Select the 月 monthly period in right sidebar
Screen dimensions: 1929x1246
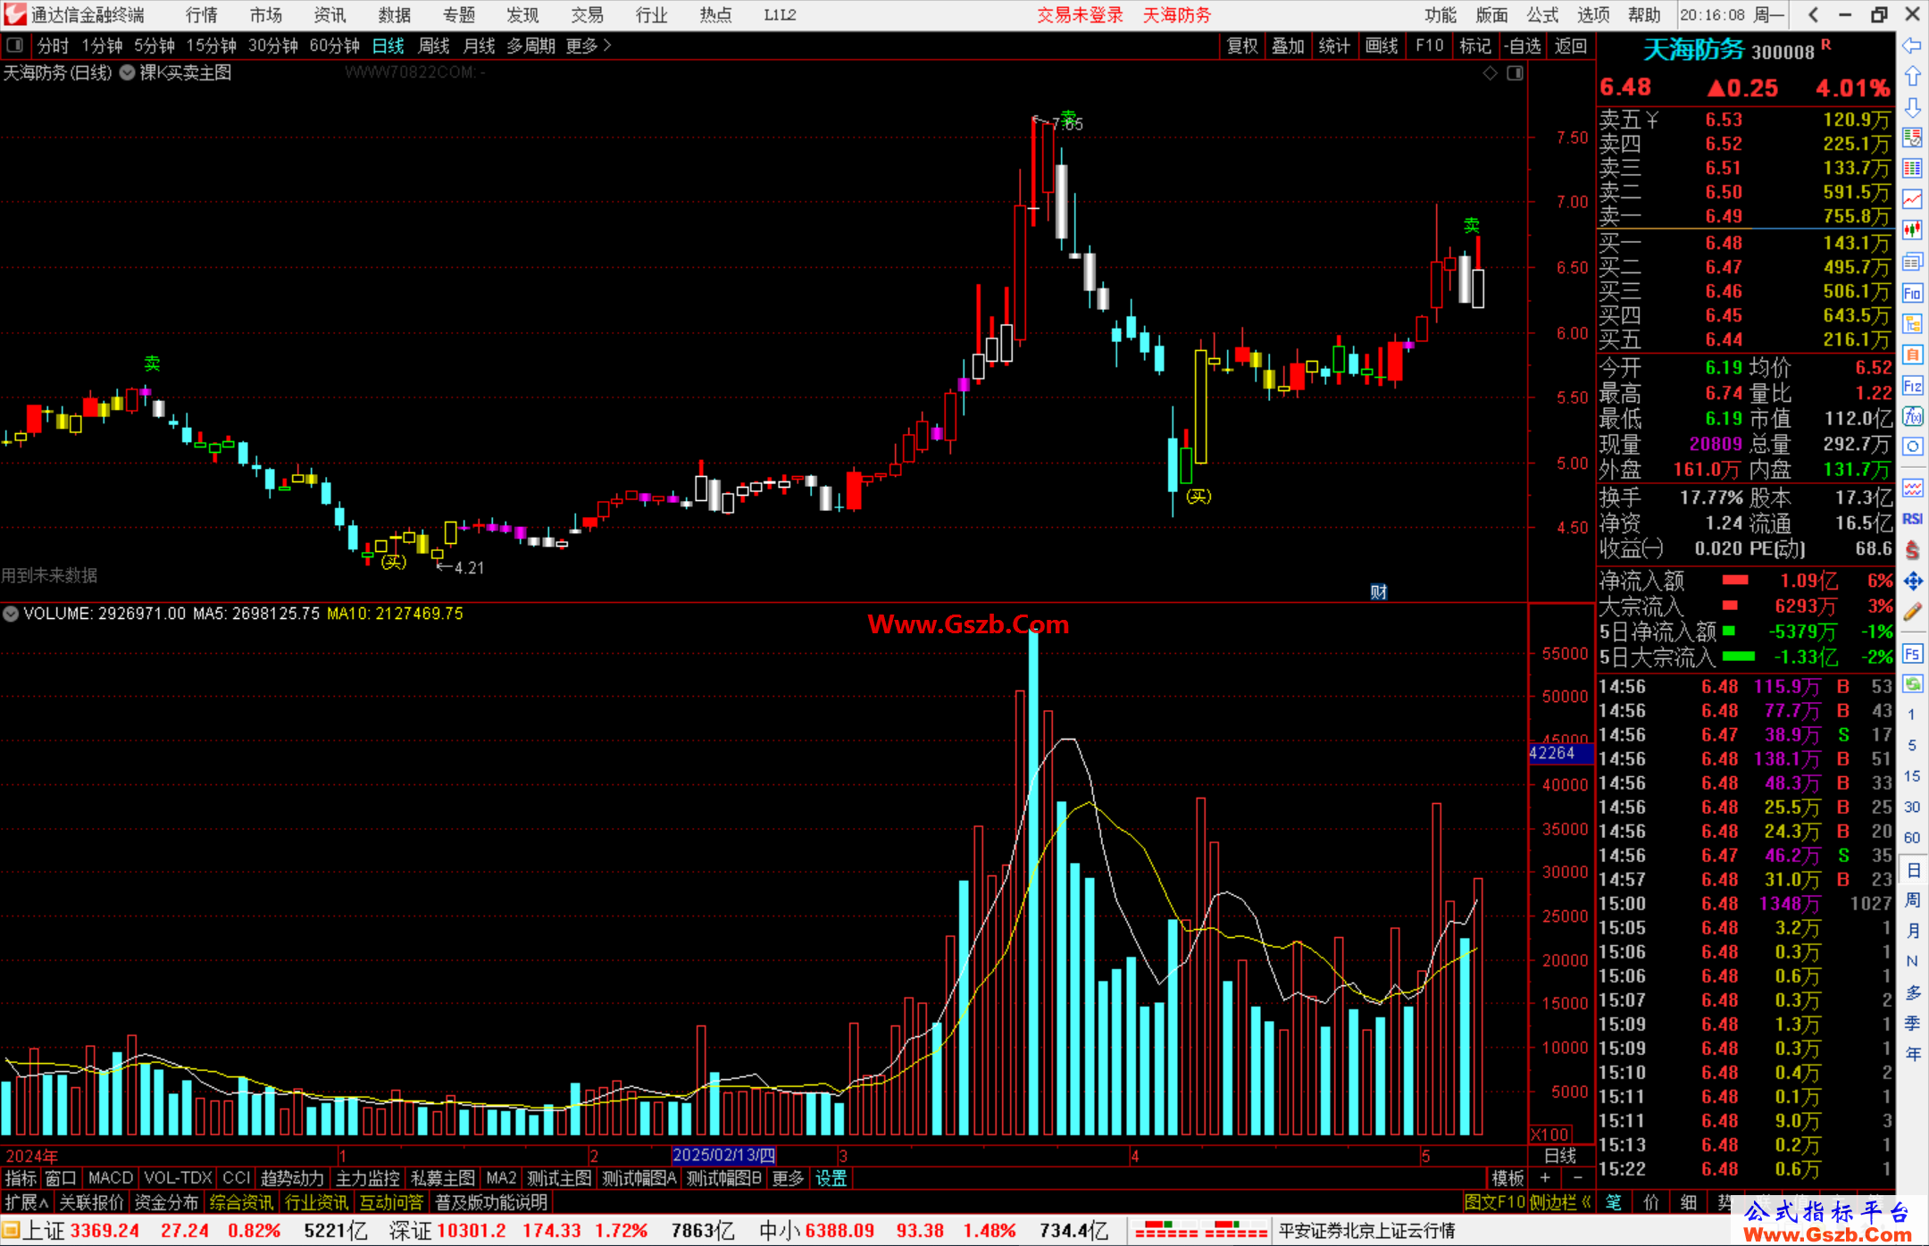point(1912,931)
